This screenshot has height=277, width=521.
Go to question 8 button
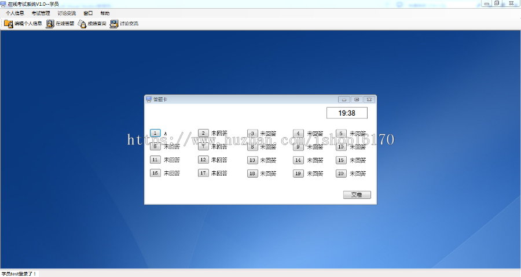coord(252,147)
